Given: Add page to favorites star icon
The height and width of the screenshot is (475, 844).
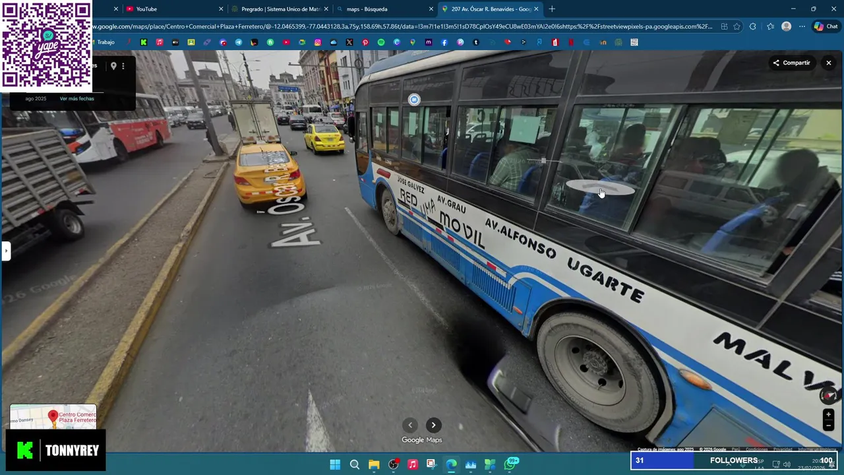Looking at the screenshot, I should [x=737, y=26].
